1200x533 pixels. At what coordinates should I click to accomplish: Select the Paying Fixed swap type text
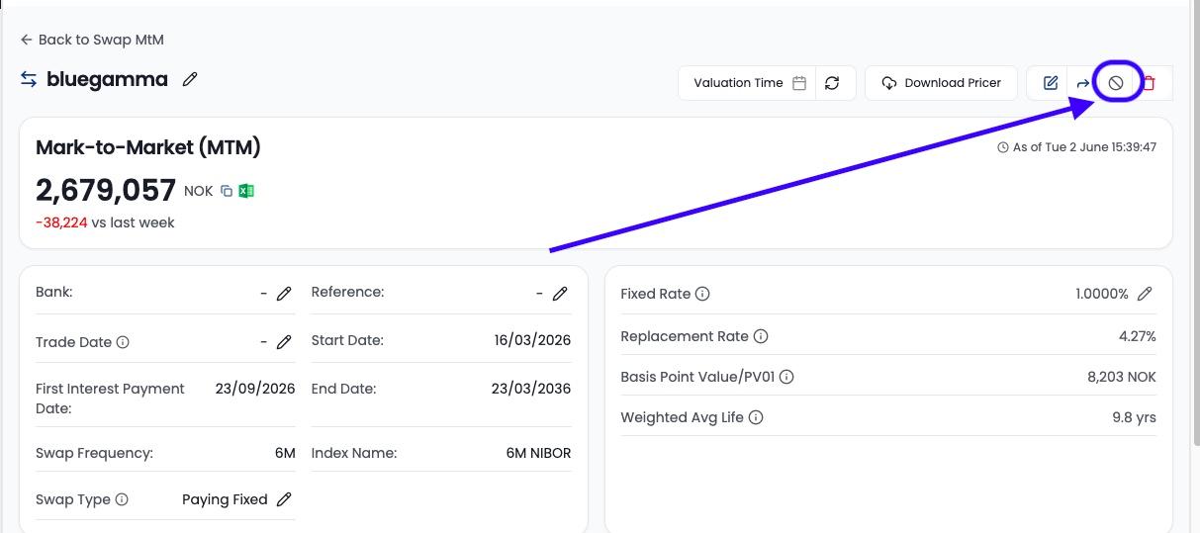coord(225,499)
